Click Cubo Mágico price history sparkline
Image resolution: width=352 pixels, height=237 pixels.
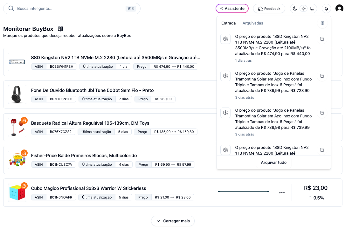244,192
